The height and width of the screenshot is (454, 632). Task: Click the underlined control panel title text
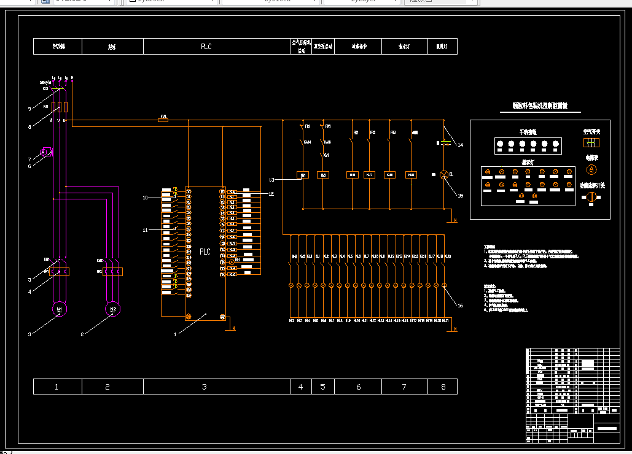click(540, 106)
